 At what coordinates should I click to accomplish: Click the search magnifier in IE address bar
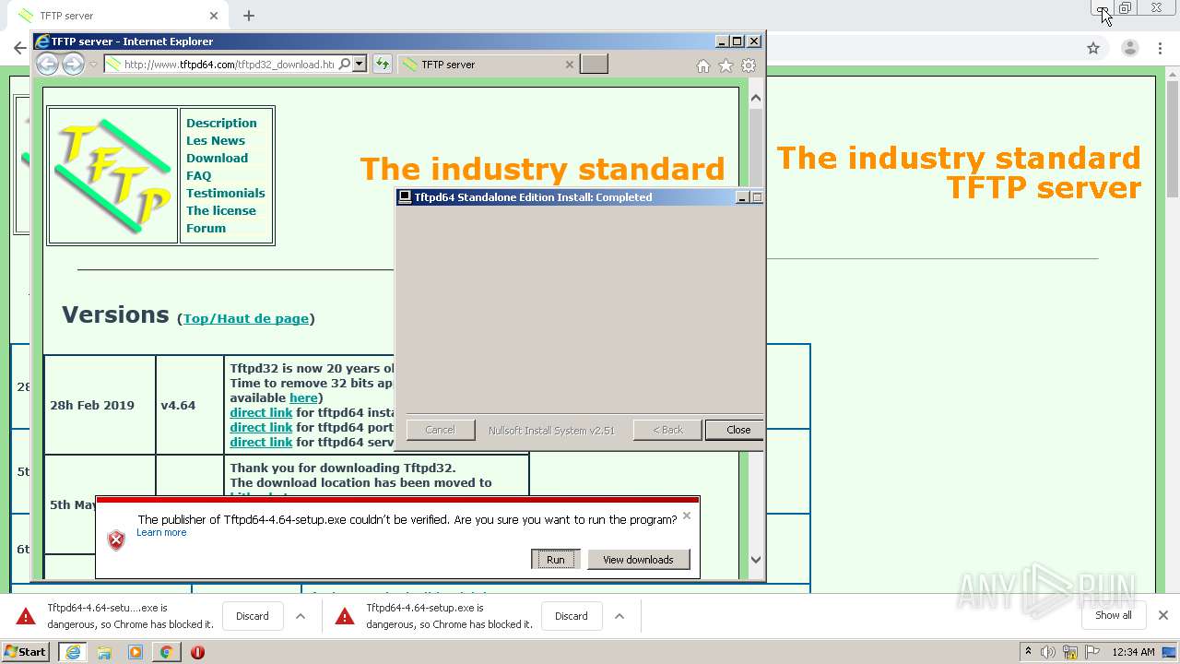point(345,65)
